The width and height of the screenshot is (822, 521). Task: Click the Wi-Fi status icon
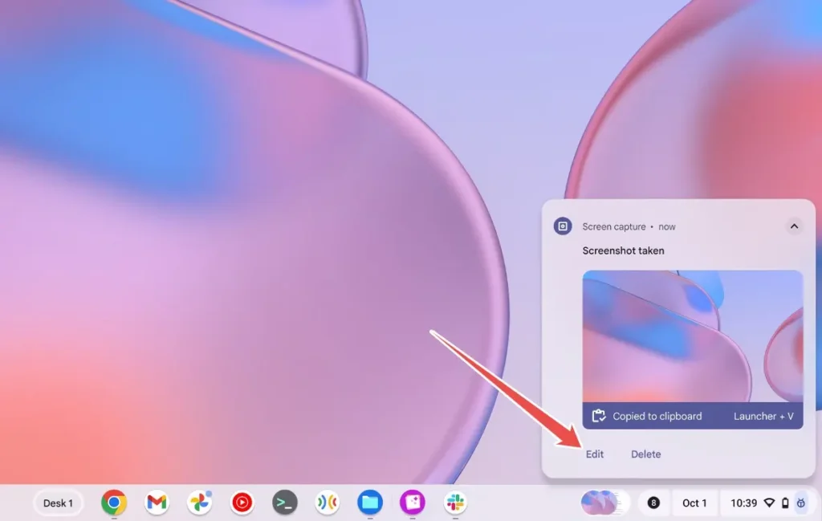pos(769,503)
